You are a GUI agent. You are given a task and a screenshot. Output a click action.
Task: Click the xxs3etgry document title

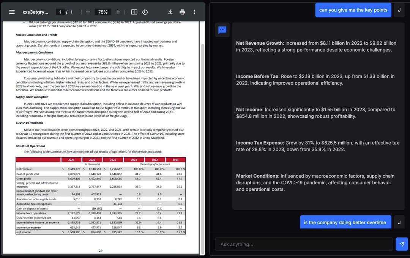tap(35, 12)
